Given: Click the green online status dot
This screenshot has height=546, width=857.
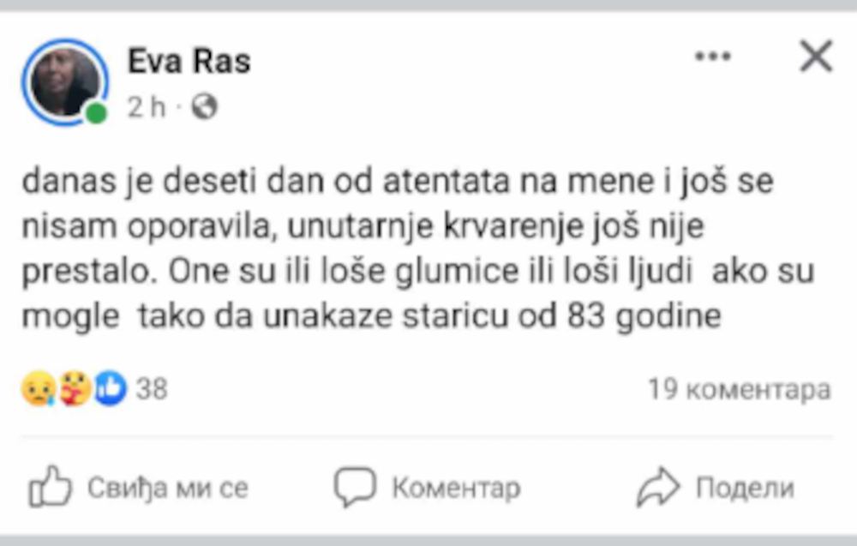Looking at the screenshot, I should point(97,113).
